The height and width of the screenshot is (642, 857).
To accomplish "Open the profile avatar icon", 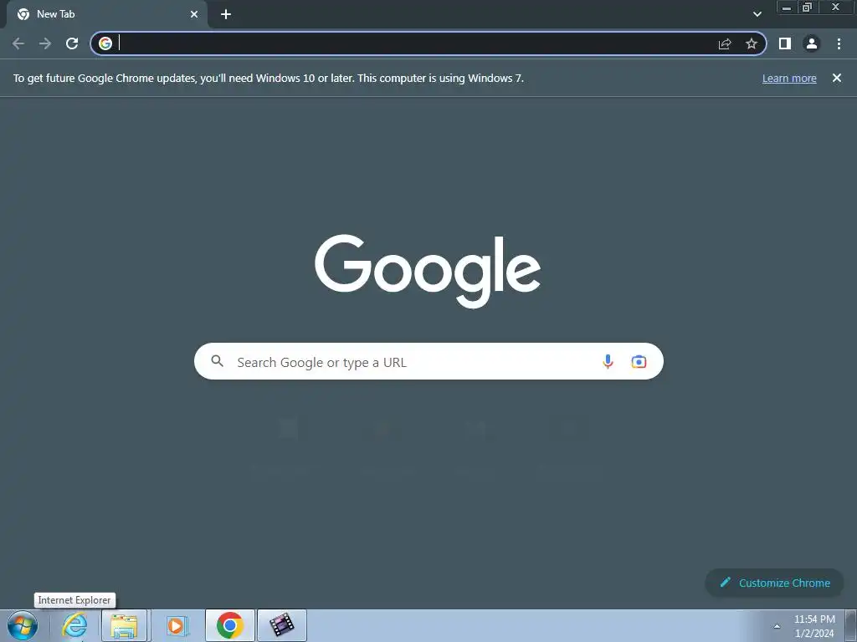I will [812, 43].
